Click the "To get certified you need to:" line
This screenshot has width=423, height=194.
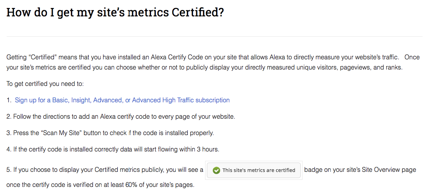pos(45,84)
